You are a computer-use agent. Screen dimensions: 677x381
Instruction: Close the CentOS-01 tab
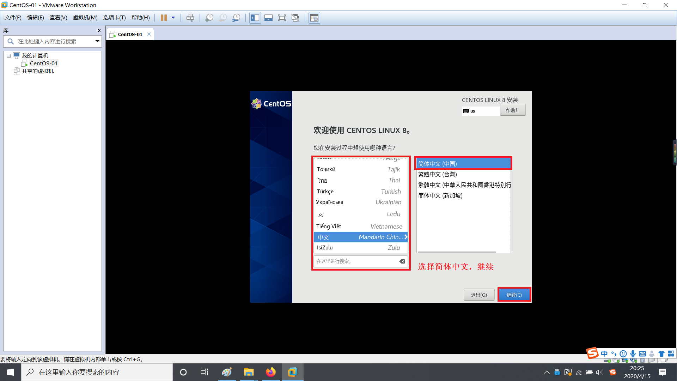tap(149, 34)
